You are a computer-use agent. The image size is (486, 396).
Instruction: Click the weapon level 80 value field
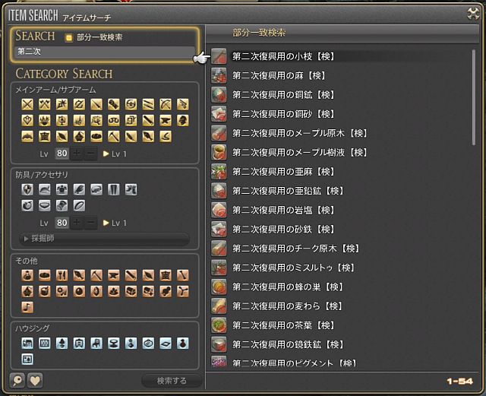click(62, 154)
